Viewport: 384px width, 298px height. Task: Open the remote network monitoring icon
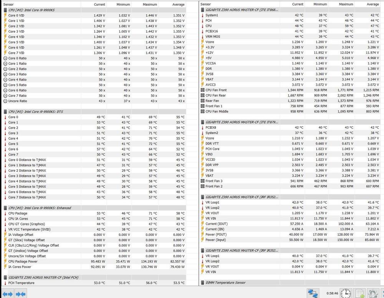coord(313,294)
